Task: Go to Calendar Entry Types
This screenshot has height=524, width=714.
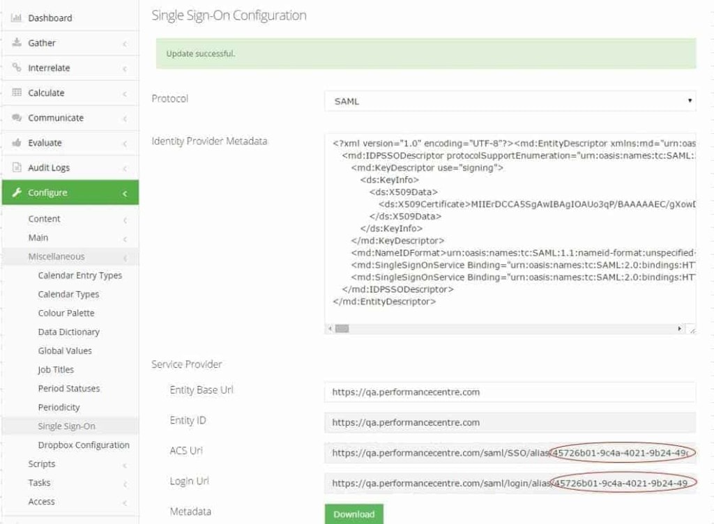Action: [80, 275]
